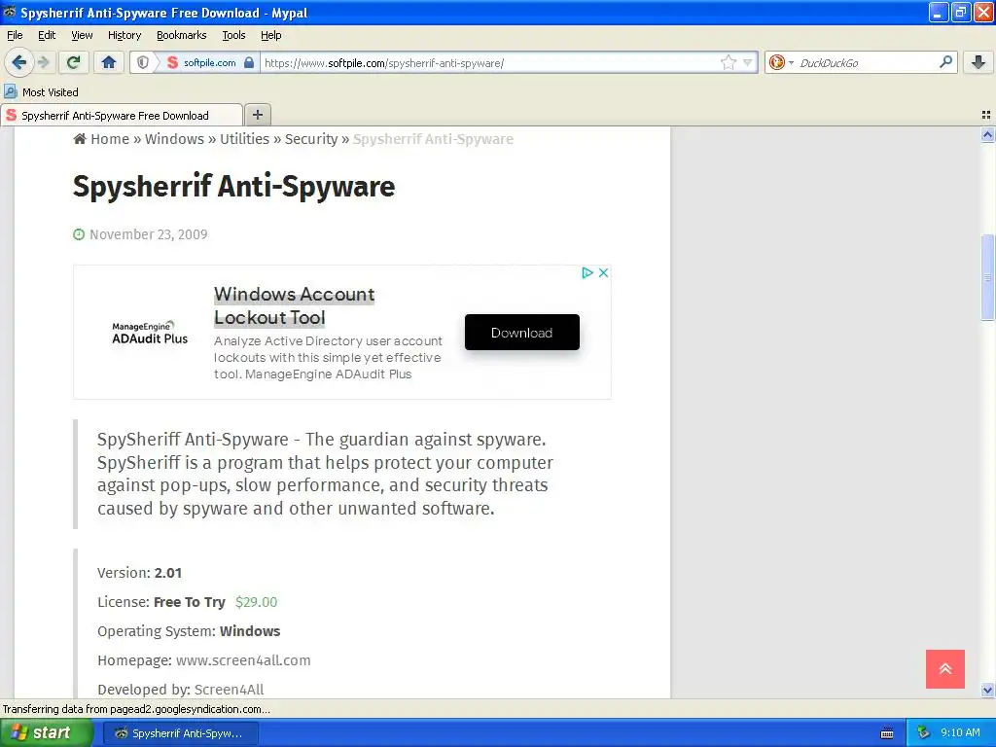Click the Most Visited bookmarks folder
996x747 pixels.
click(41, 92)
